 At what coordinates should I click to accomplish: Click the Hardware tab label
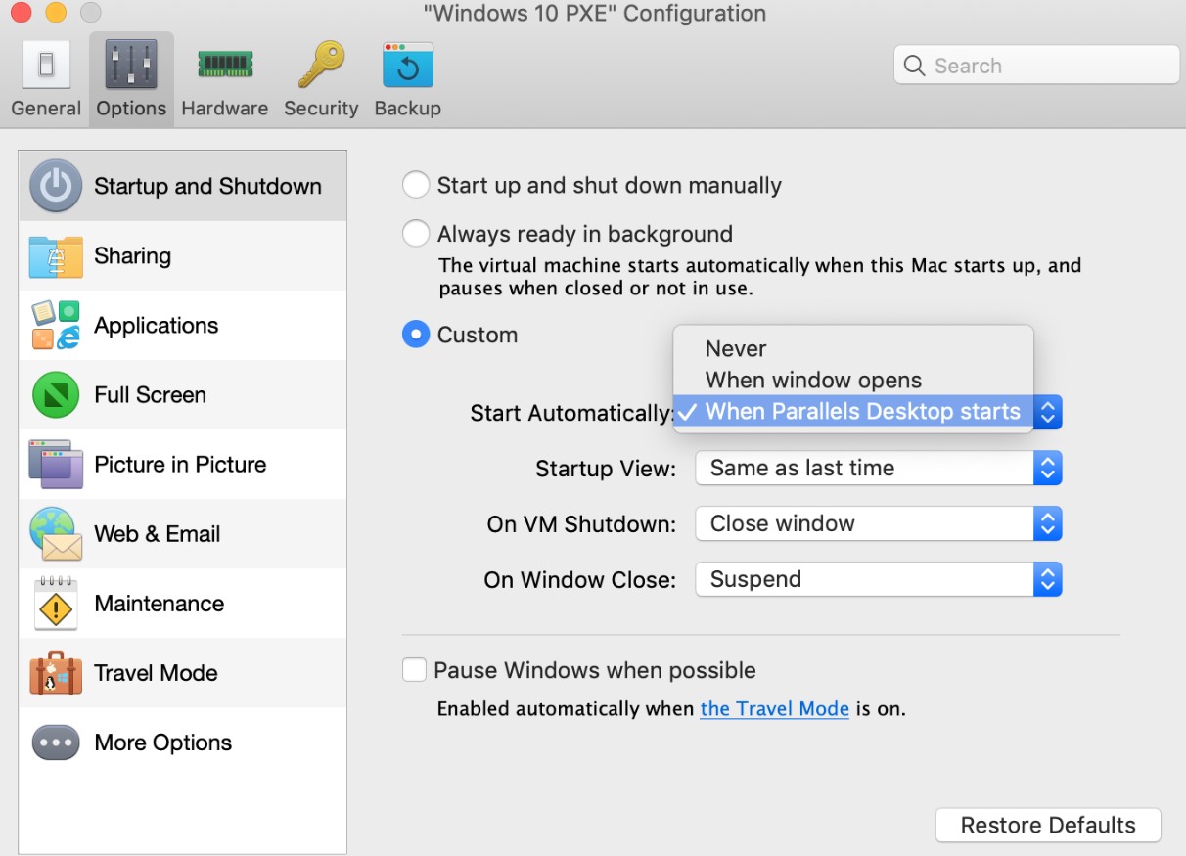click(x=225, y=109)
